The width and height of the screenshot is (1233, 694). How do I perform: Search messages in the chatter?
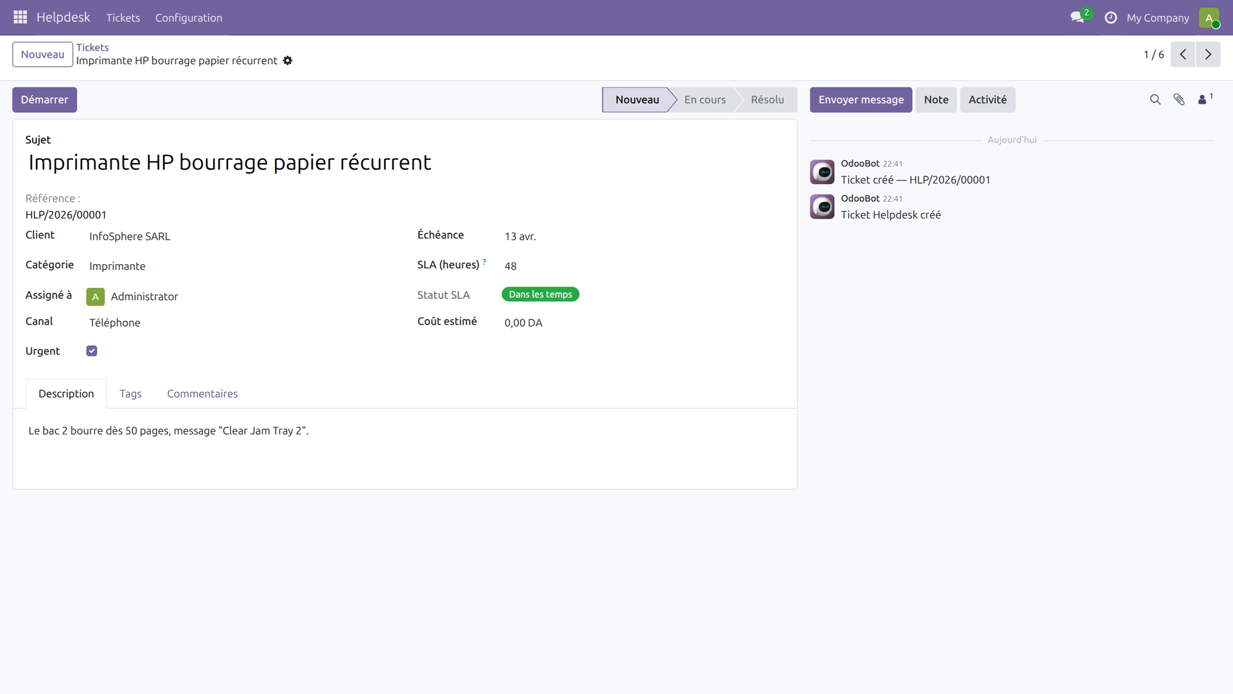[x=1155, y=100]
